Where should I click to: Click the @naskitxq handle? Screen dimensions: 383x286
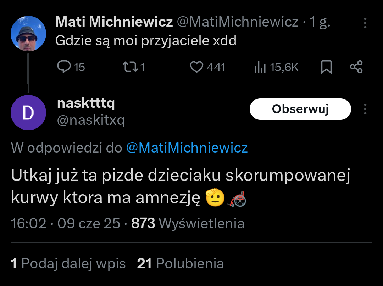pos(91,120)
